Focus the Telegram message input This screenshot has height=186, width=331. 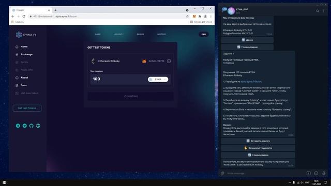coord(265,174)
